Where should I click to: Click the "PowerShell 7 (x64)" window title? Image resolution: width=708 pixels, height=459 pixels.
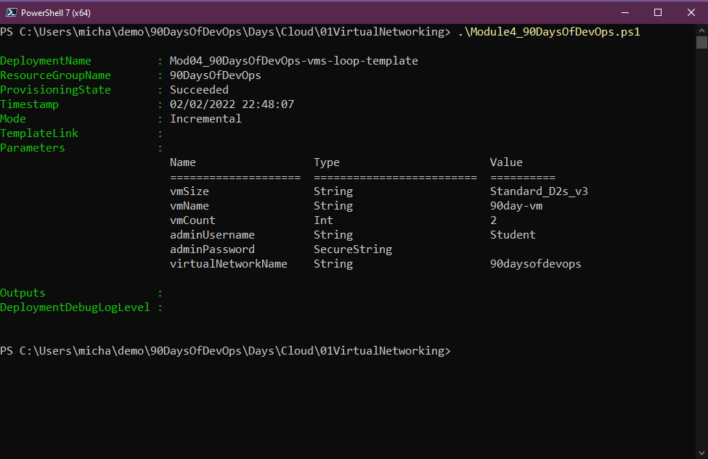tap(56, 12)
